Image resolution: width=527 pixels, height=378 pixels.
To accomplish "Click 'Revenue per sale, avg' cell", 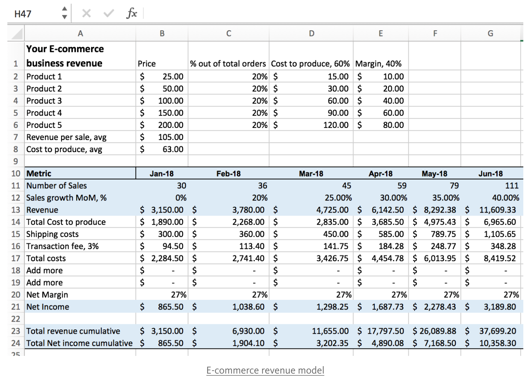I will point(80,137).
